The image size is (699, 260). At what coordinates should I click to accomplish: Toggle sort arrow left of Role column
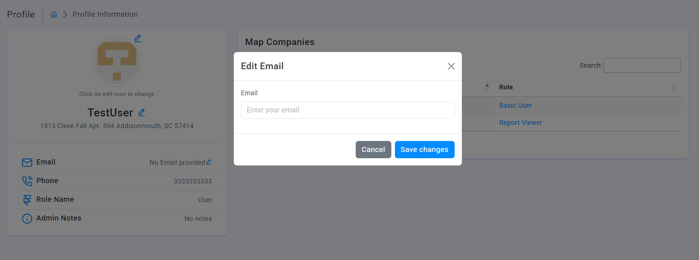tap(487, 87)
